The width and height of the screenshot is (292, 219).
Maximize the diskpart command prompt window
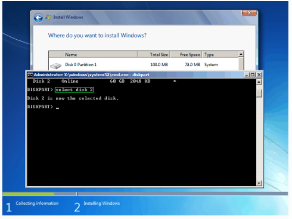click(253, 75)
